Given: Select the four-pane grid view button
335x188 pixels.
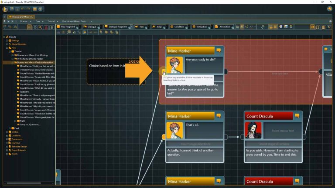Looking at the screenshot, I should (x=318, y=27).
